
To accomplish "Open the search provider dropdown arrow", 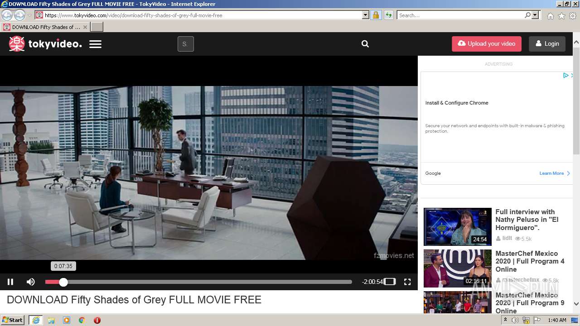I will point(535,15).
